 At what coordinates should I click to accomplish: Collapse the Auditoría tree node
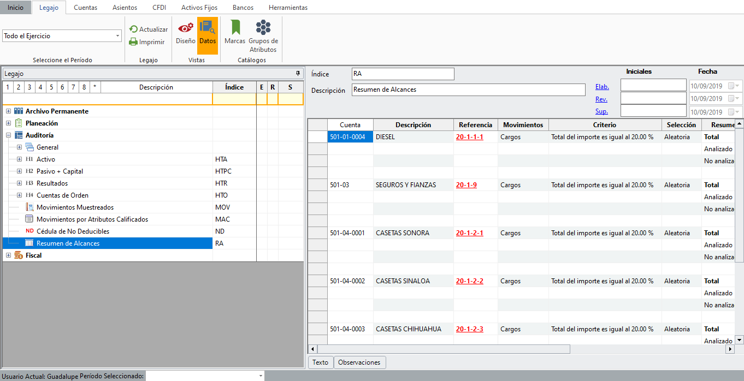coord(8,135)
